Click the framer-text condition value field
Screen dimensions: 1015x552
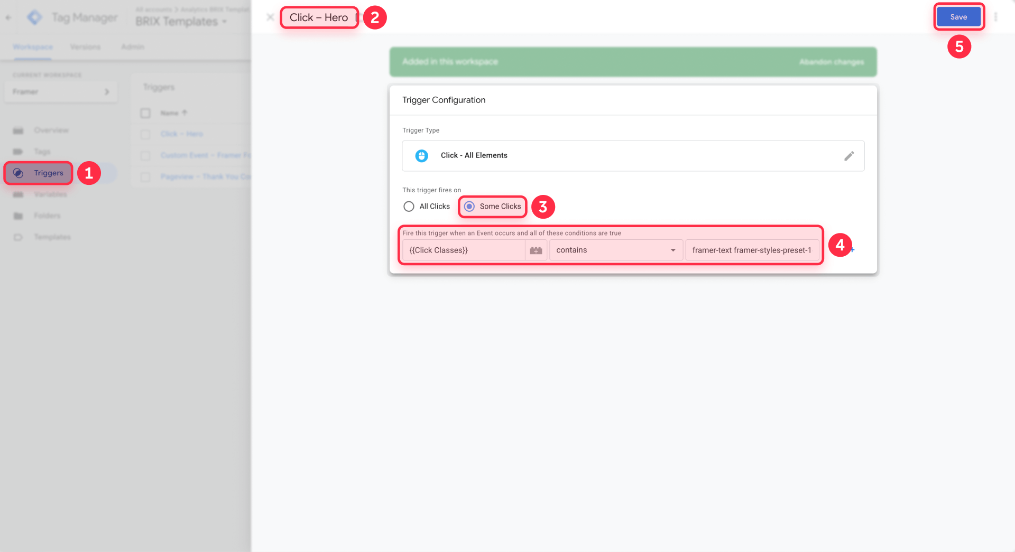[752, 250]
